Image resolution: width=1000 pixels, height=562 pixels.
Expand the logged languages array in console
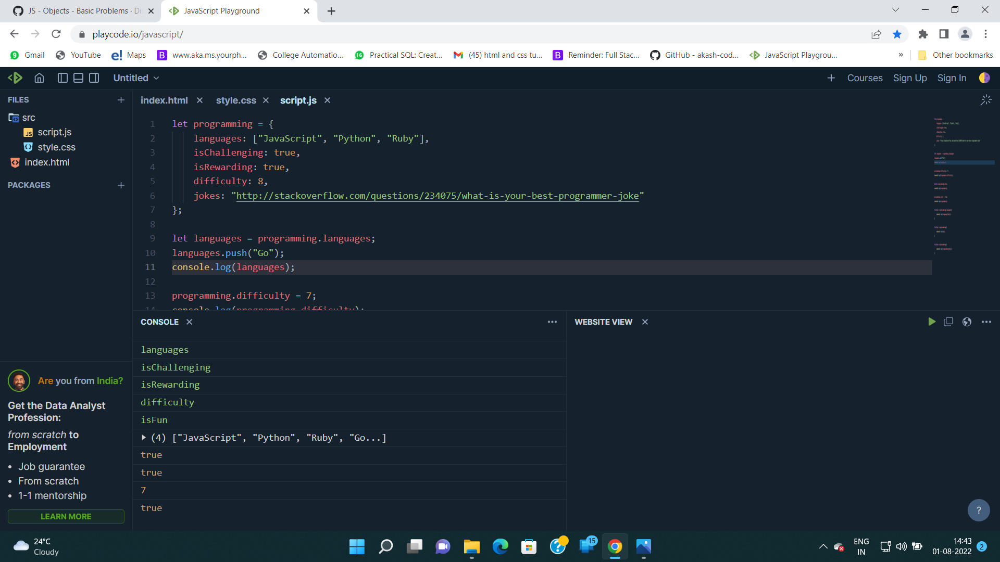point(144,438)
